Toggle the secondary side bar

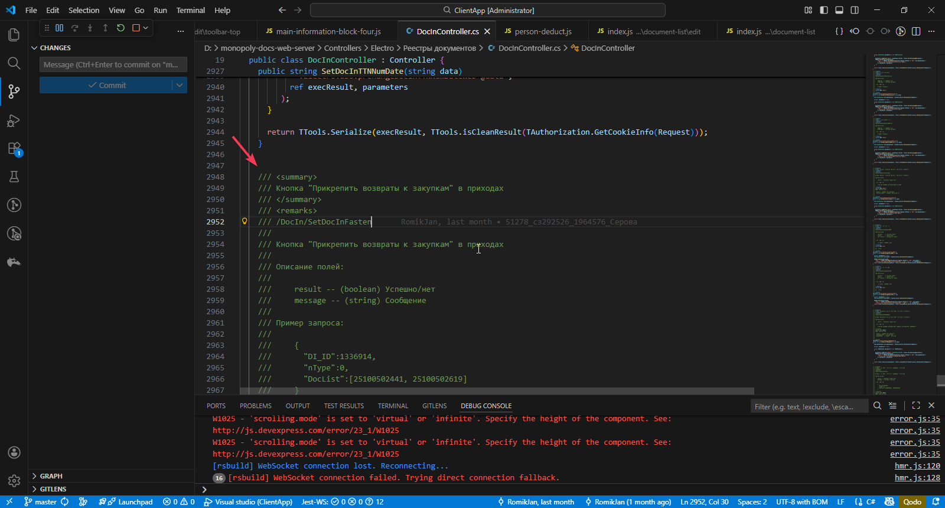tap(855, 10)
